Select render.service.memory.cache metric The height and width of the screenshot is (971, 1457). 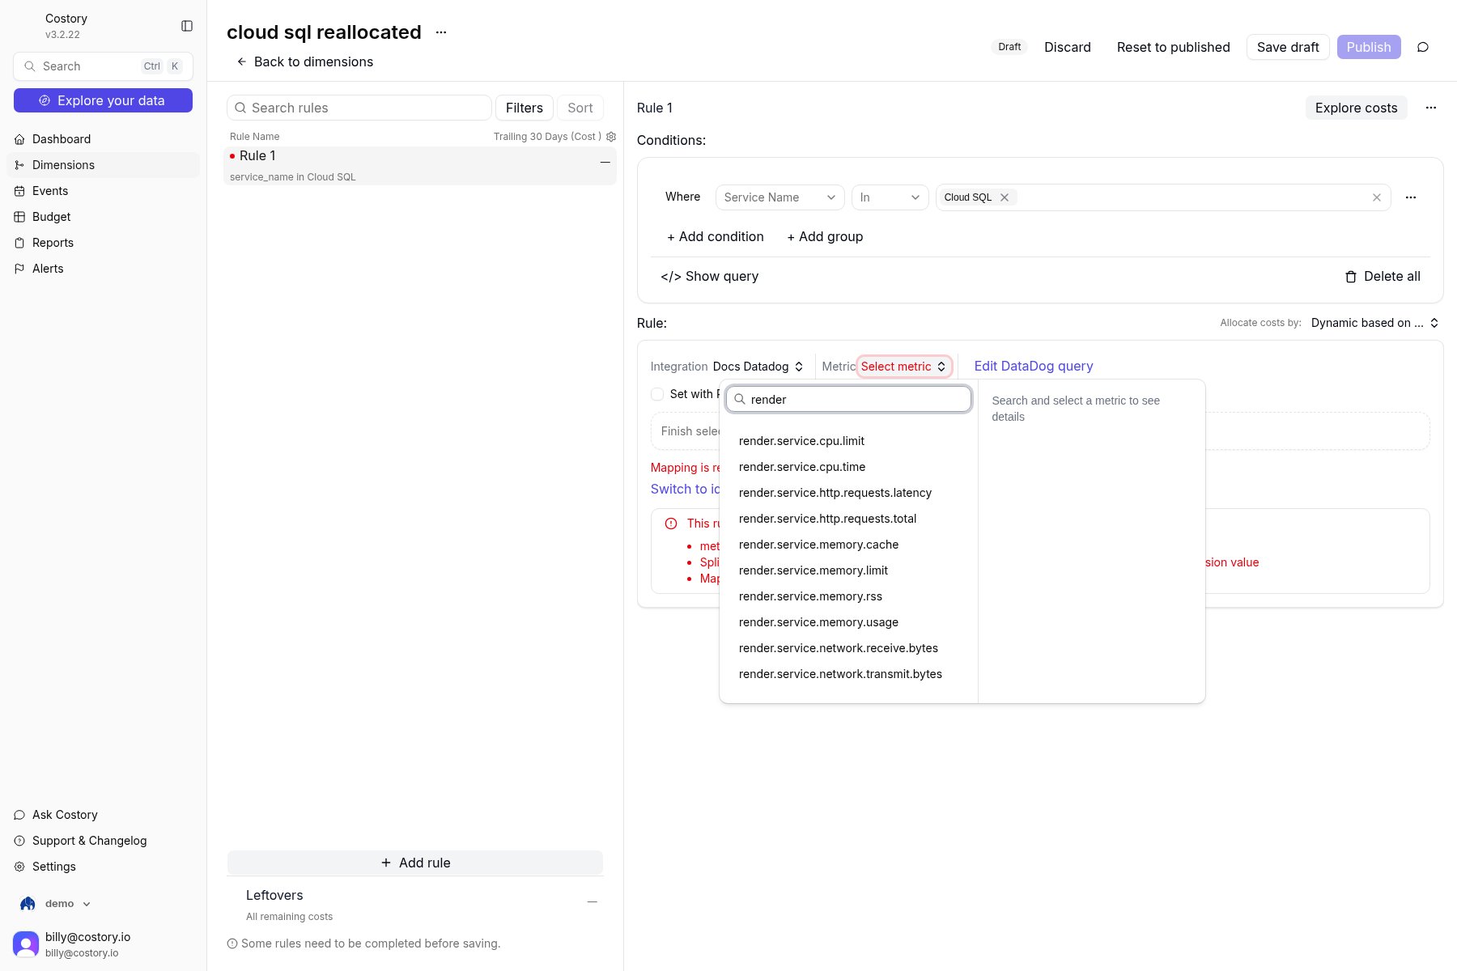coord(848,545)
